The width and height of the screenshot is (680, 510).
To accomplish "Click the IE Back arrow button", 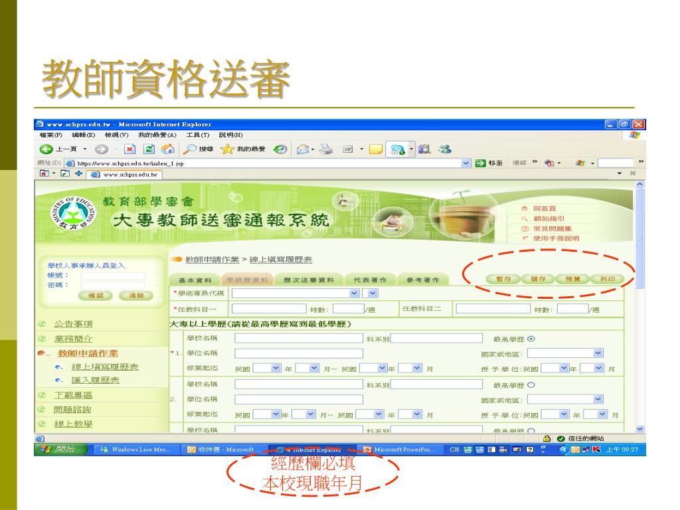I will (x=46, y=149).
